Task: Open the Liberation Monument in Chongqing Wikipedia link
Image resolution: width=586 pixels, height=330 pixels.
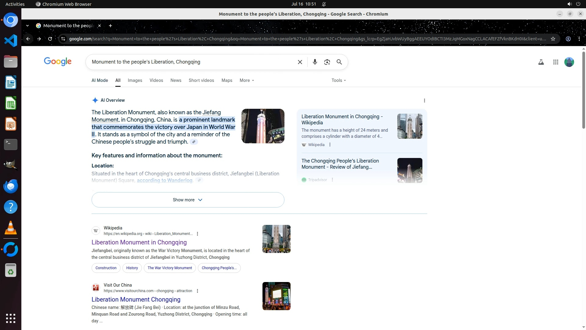Action: pyautogui.click(x=139, y=242)
